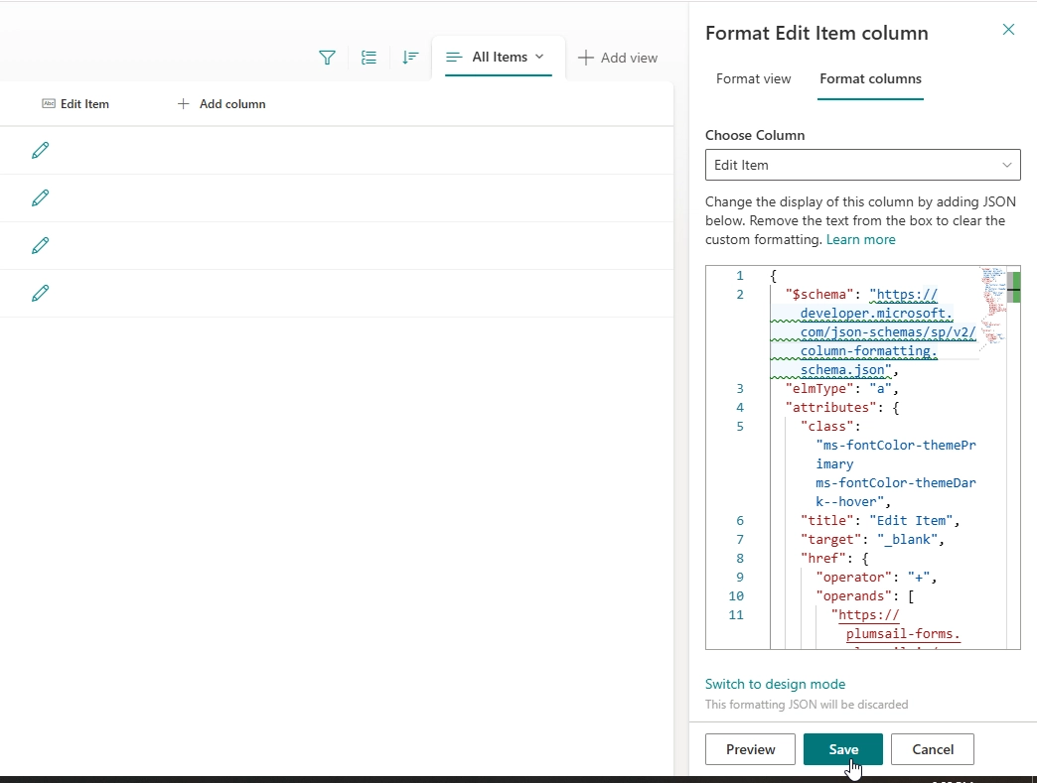
Task: Click the "operator": "+" line
Action: click(x=876, y=577)
